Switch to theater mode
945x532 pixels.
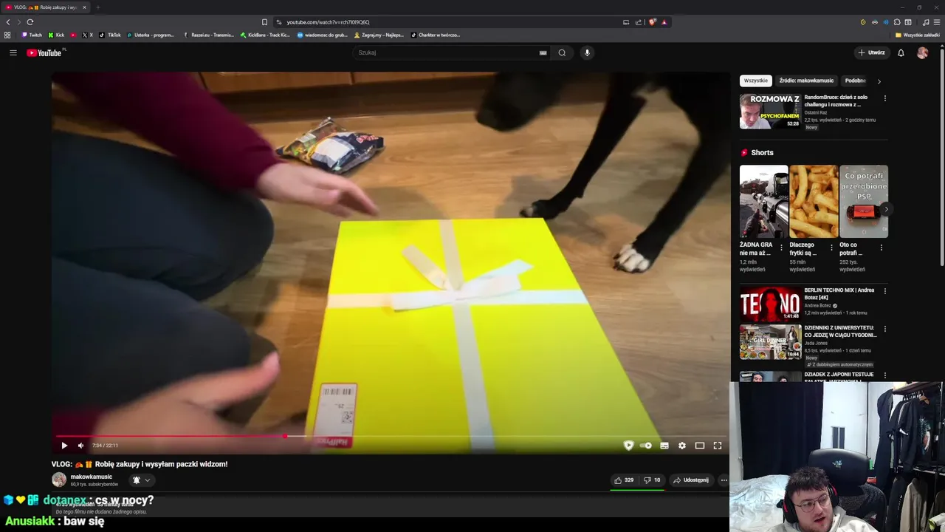coord(700,446)
